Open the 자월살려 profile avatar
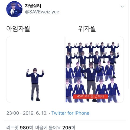 pyautogui.click(x=14, y=9)
